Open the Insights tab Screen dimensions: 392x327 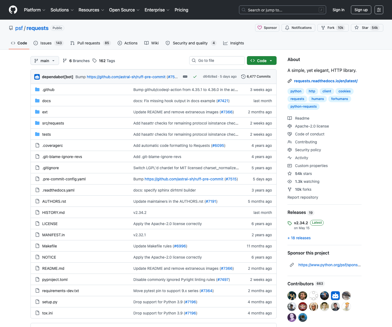(234, 43)
